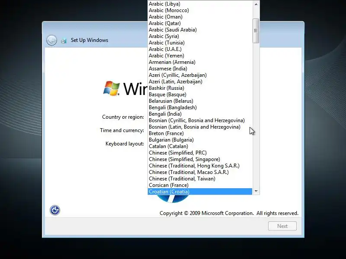Select Arabic (U.A.E.) entry
The image size is (346, 259).
(x=200, y=49)
